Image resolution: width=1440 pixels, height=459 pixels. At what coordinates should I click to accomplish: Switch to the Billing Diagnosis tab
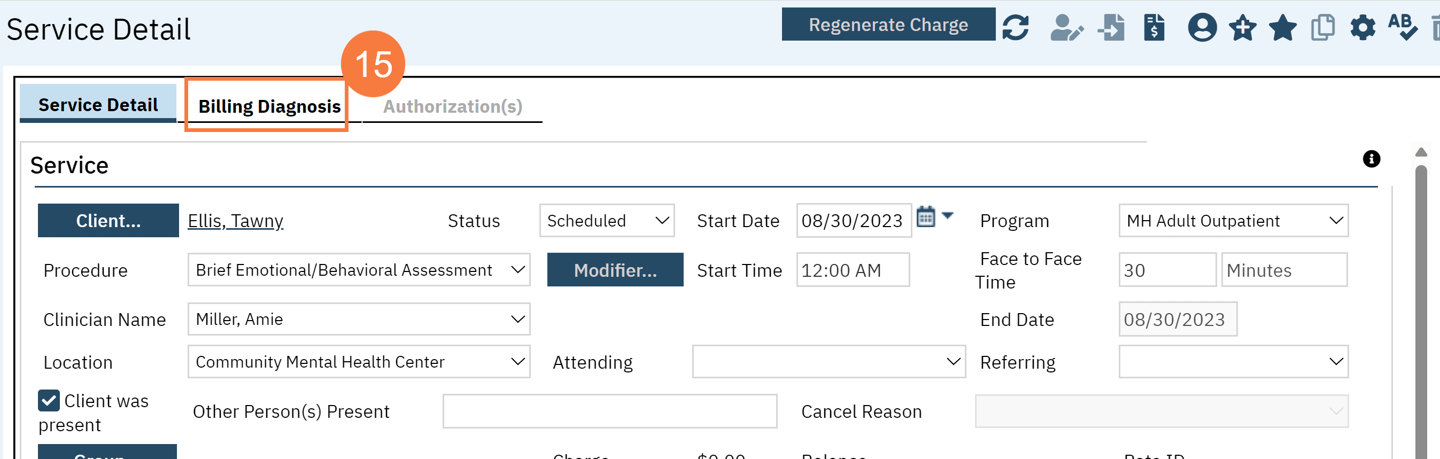point(269,106)
